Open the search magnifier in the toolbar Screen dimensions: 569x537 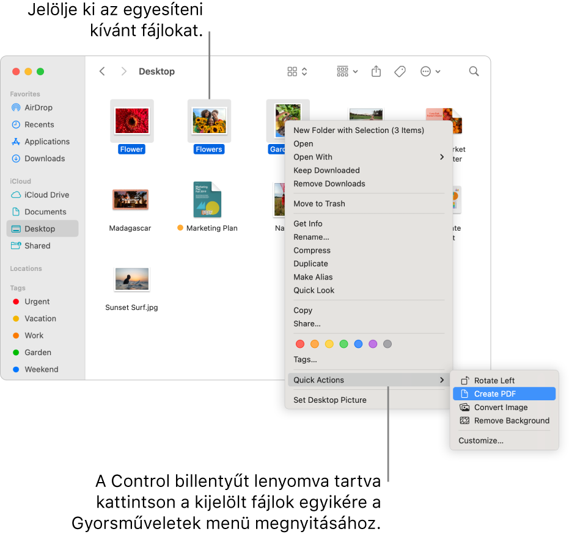click(x=474, y=71)
